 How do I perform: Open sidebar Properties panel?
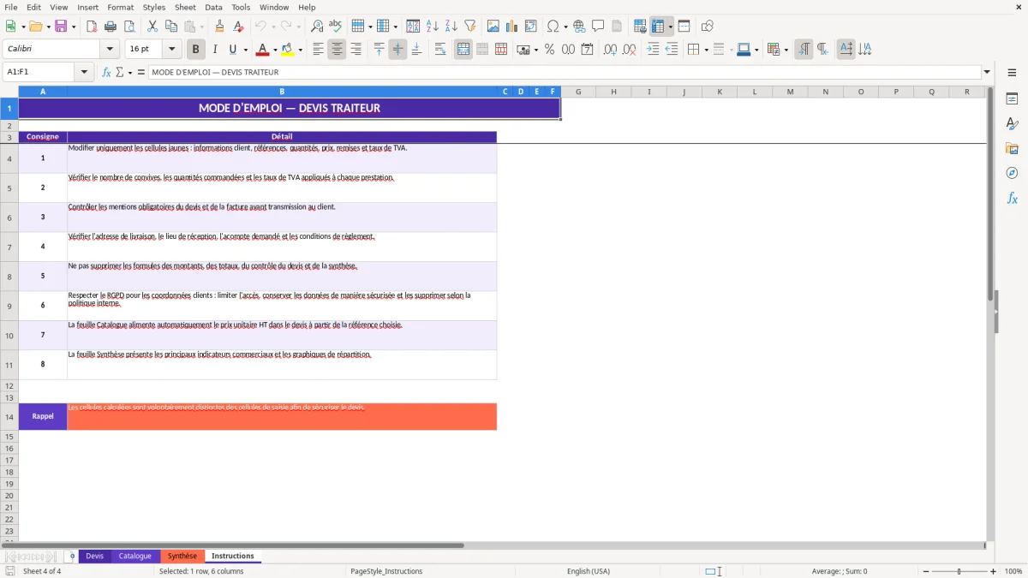pyautogui.click(x=1012, y=99)
